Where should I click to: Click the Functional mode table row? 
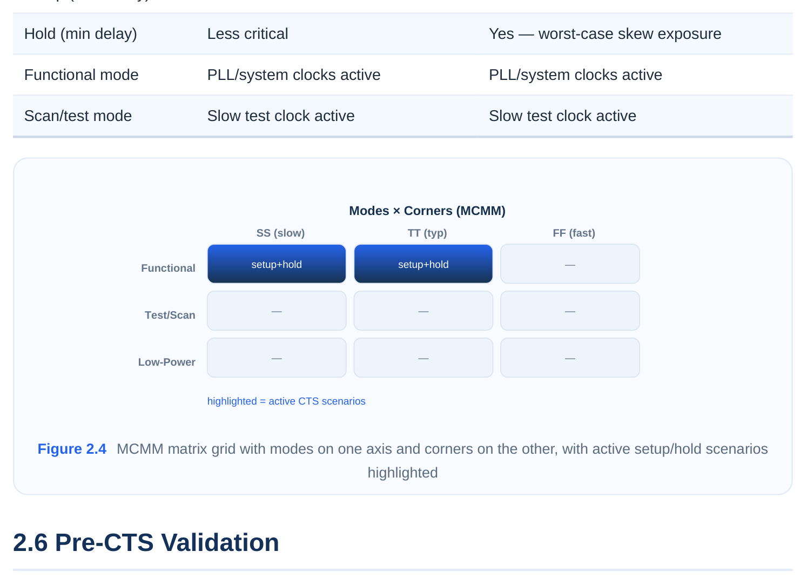(x=403, y=75)
